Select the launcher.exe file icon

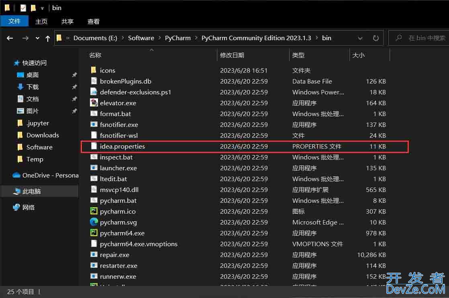point(94,168)
